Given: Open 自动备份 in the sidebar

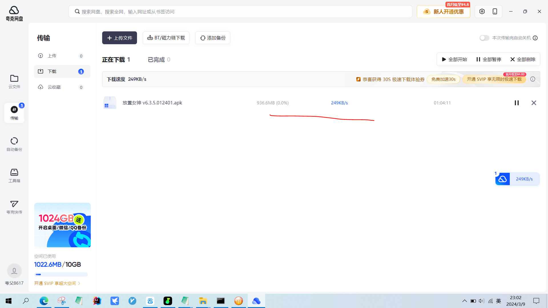Looking at the screenshot, I should click(14, 144).
